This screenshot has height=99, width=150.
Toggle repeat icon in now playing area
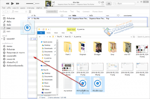pyautogui.click(x=102, y=2)
